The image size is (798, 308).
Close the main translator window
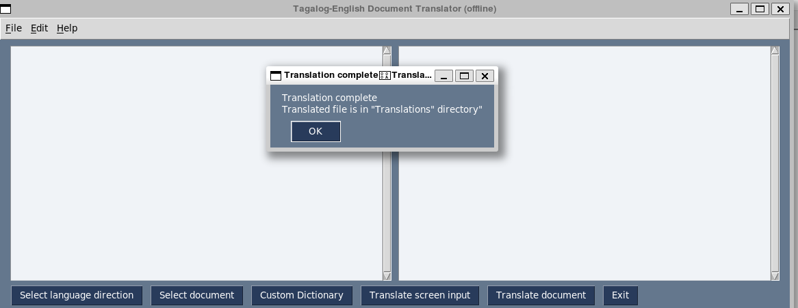tap(781, 9)
